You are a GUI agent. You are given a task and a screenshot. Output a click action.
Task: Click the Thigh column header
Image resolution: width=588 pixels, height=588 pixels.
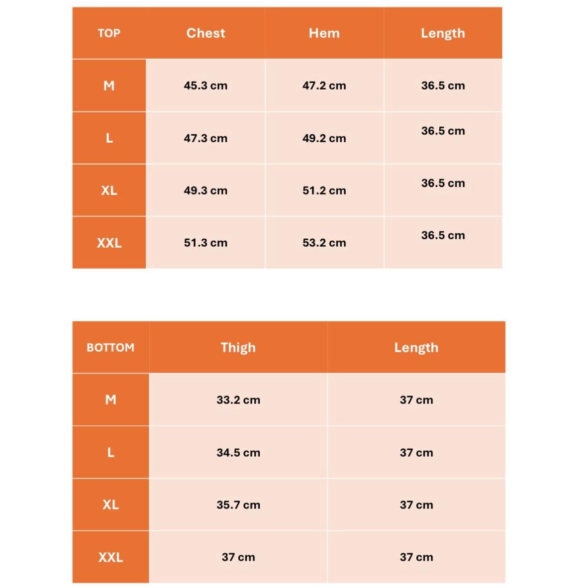pyautogui.click(x=238, y=348)
